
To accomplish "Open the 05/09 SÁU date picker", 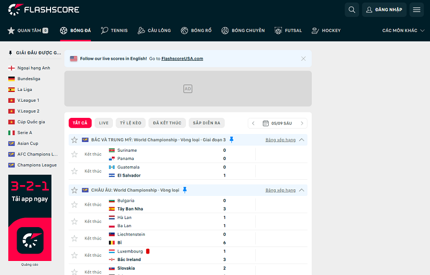I will (277, 123).
